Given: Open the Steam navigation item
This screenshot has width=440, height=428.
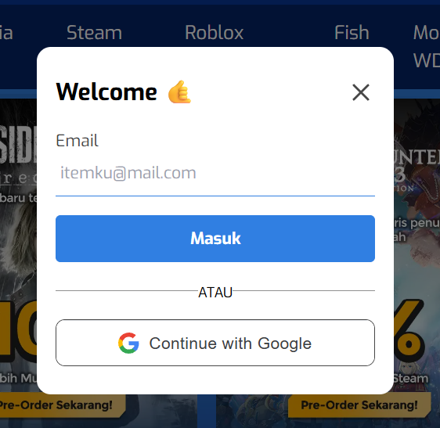Looking at the screenshot, I should [x=94, y=33].
